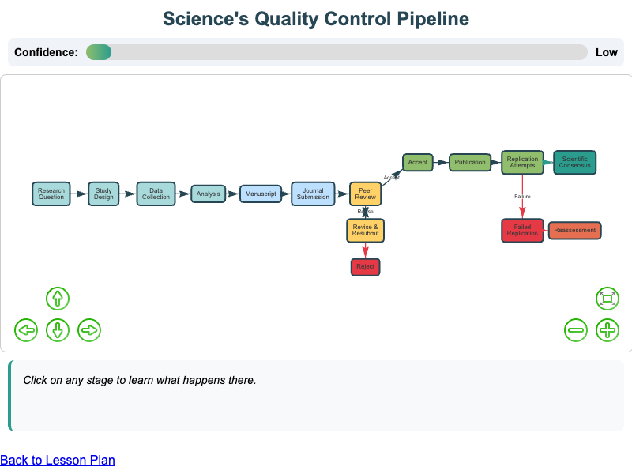The image size is (632, 474).
Task: Select the Study Design node
Action: [103, 194]
